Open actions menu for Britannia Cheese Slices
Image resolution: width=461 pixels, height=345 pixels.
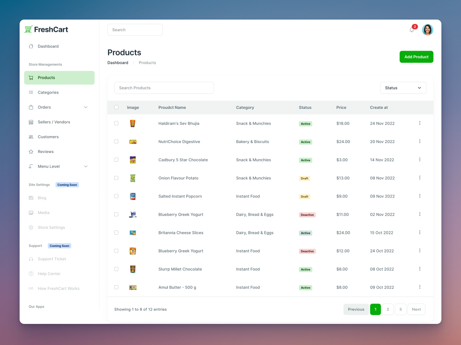click(x=420, y=232)
